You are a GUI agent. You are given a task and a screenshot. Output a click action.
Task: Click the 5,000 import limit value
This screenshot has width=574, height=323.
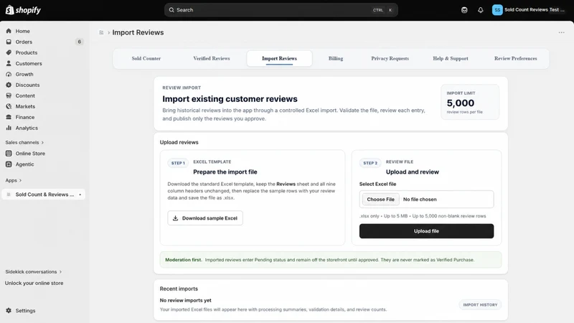pos(460,103)
